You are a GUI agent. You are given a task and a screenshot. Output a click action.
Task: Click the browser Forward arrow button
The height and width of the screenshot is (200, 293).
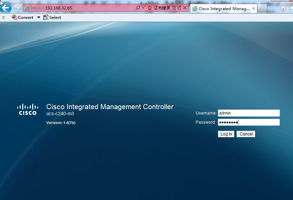click(17, 8)
